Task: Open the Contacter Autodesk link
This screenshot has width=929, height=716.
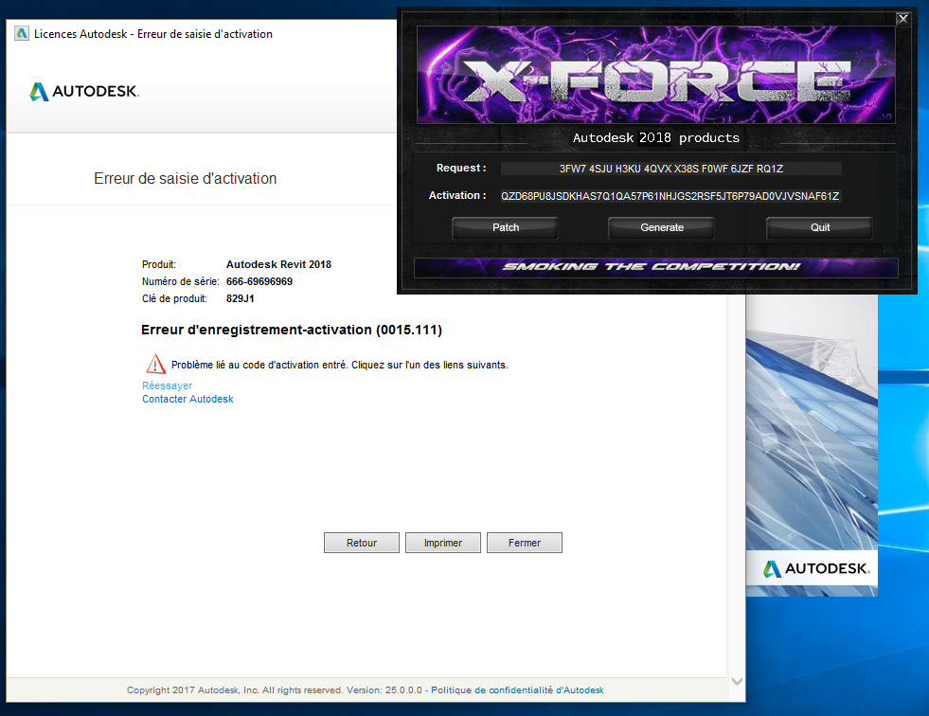Action: coord(188,399)
